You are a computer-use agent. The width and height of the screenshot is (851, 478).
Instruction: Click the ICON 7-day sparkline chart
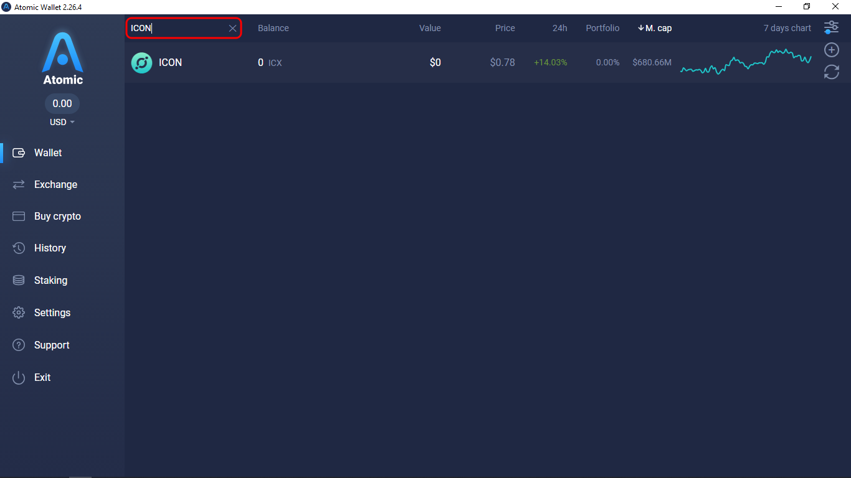point(746,62)
